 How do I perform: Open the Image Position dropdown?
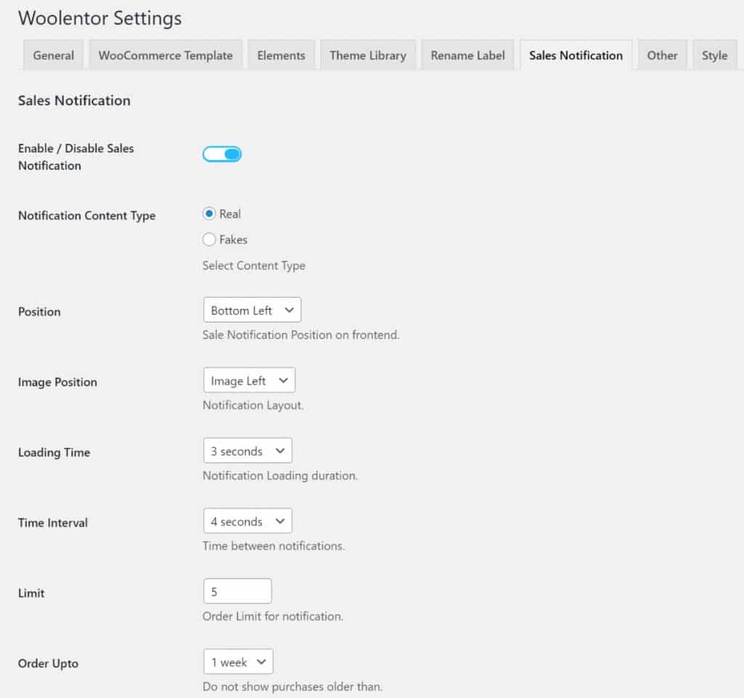coord(248,379)
